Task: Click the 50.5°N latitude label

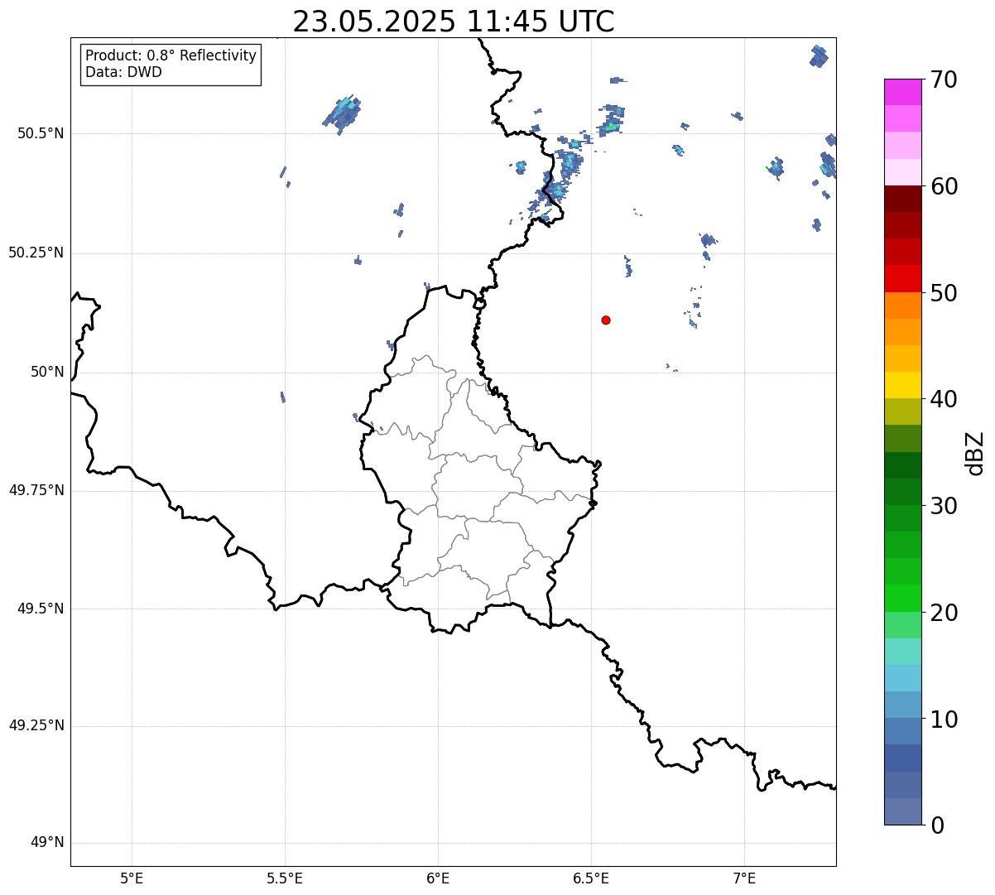Action: pyautogui.click(x=41, y=133)
